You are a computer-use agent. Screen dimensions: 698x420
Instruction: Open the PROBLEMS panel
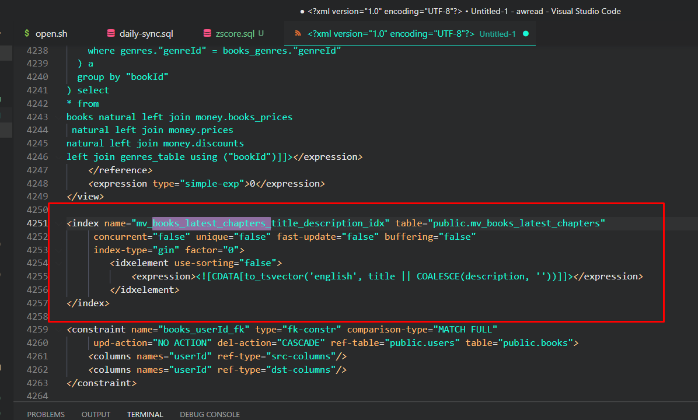click(x=46, y=414)
